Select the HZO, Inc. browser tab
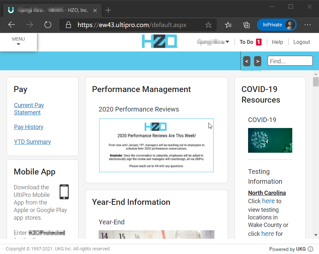 [52, 10]
